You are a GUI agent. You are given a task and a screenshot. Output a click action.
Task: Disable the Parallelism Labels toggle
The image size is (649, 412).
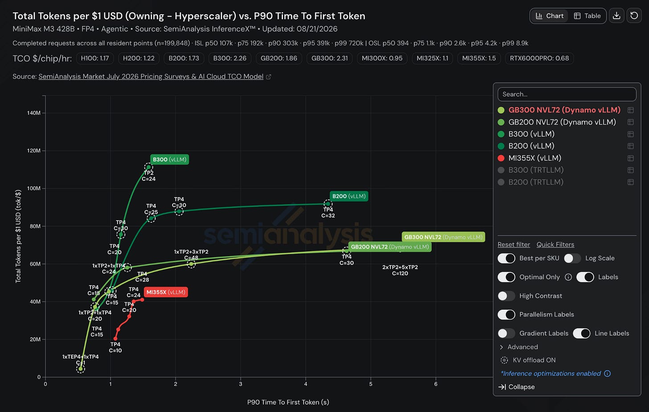pyautogui.click(x=506, y=315)
